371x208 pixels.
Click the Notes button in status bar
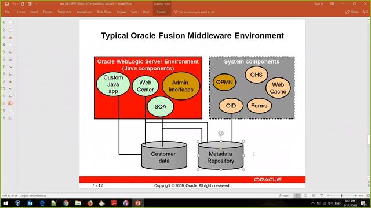point(285,196)
